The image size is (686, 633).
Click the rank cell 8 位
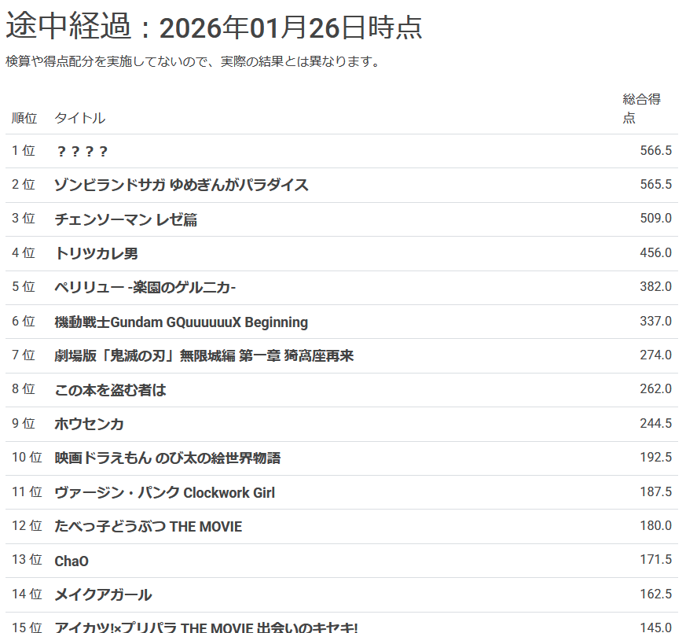pos(24,388)
